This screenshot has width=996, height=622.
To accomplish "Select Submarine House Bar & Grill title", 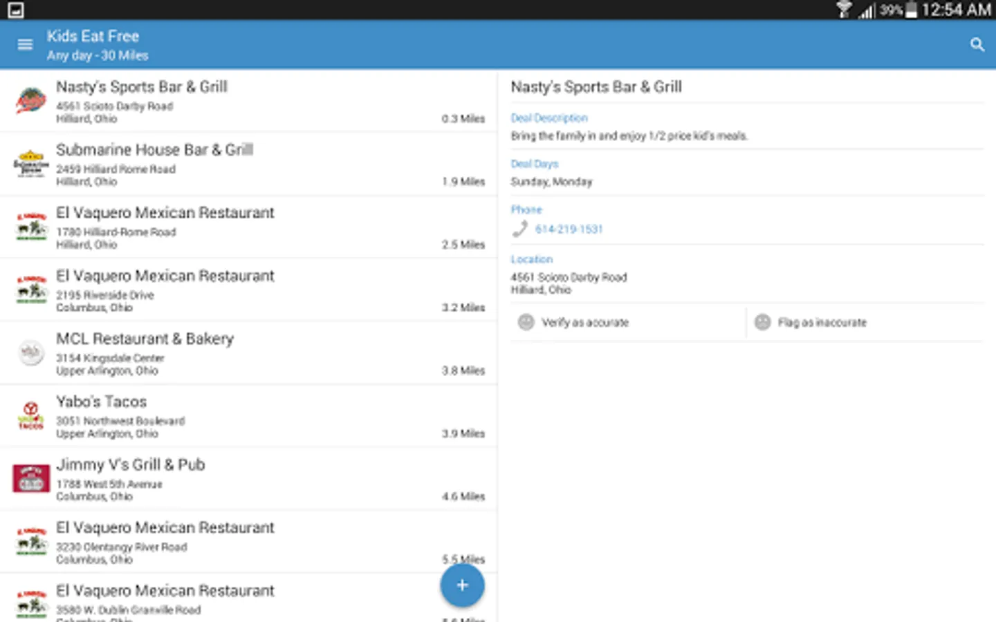I will [155, 150].
